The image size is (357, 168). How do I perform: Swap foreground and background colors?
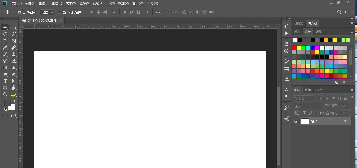[x=14, y=101]
